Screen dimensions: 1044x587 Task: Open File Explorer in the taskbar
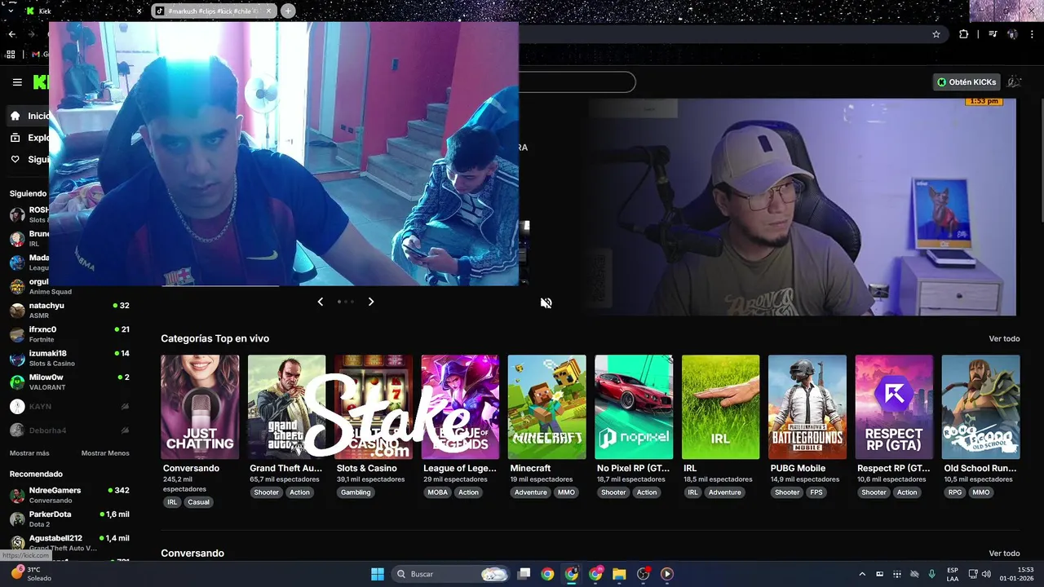coord(619,574)
